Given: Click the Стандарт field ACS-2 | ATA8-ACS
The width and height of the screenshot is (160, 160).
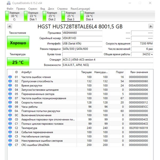Looking at the screenshot, I should (108, 59).
